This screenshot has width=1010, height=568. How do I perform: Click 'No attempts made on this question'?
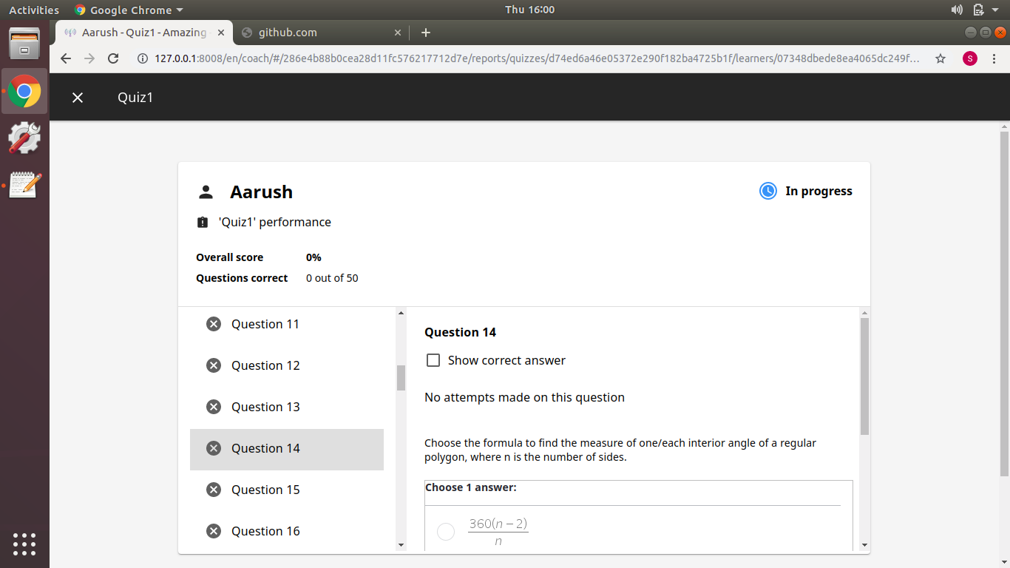point(524,397)
